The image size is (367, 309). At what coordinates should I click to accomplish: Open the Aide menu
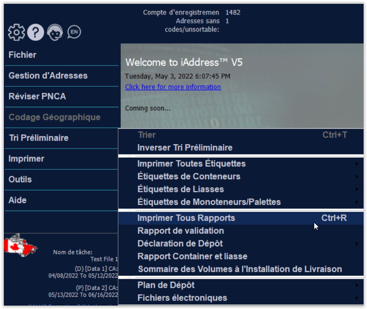coord(61,200)
